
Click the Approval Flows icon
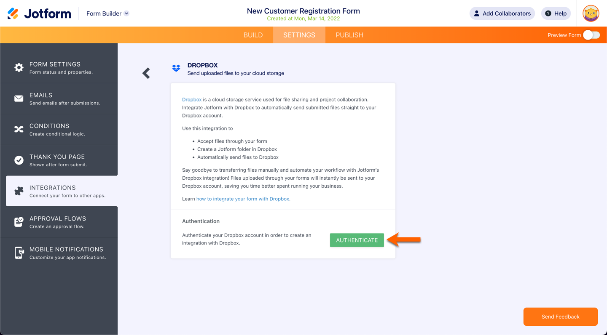pyautogui.click(x=19, y=222)
